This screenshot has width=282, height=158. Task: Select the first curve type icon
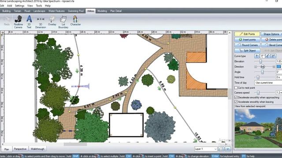click(257, 56)
